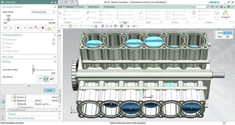The image size is (235, 125).
Task: Click the ribbon Interference analysis tool
Action: tap(205, 11)
